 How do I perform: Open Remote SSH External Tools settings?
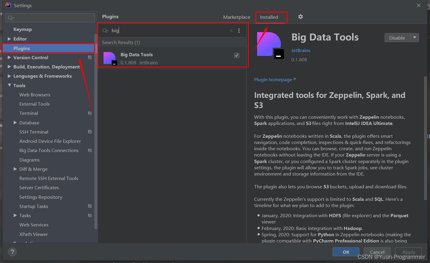click(49, 178)
